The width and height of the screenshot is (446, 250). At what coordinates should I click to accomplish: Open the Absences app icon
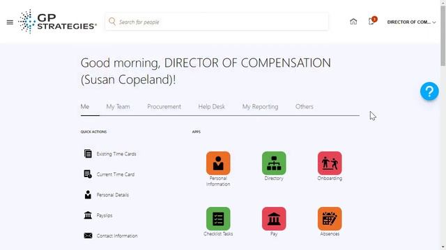(x=330, y=219)
